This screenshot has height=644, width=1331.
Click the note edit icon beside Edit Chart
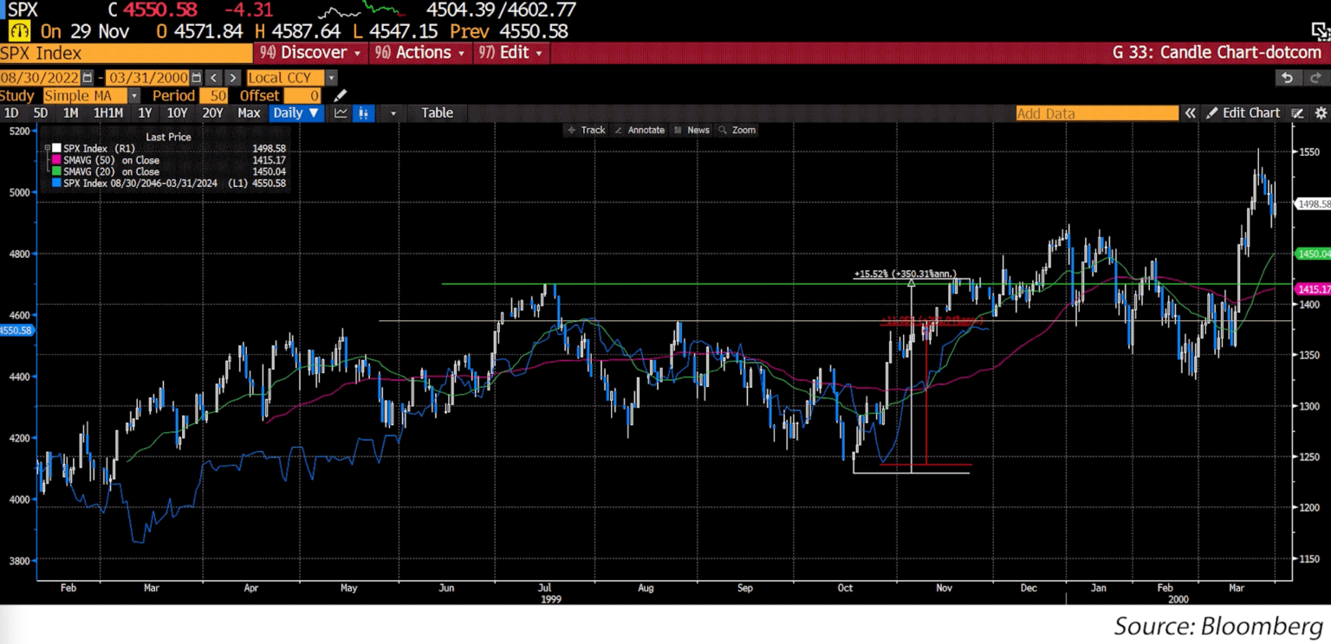pyautogui.click(x=1297, y=113)
